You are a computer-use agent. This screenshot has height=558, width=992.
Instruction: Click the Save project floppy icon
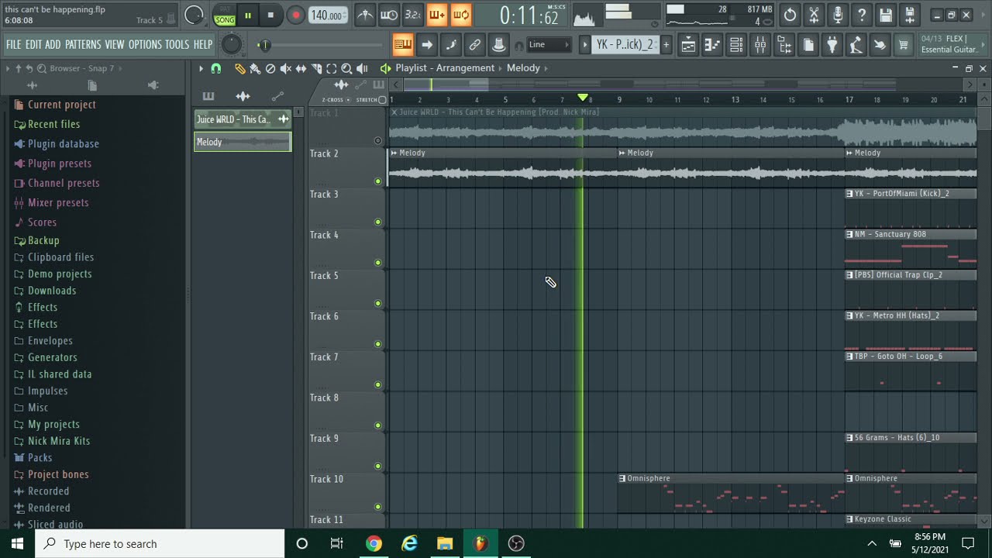pyautogui.click(x=886, y=15)
